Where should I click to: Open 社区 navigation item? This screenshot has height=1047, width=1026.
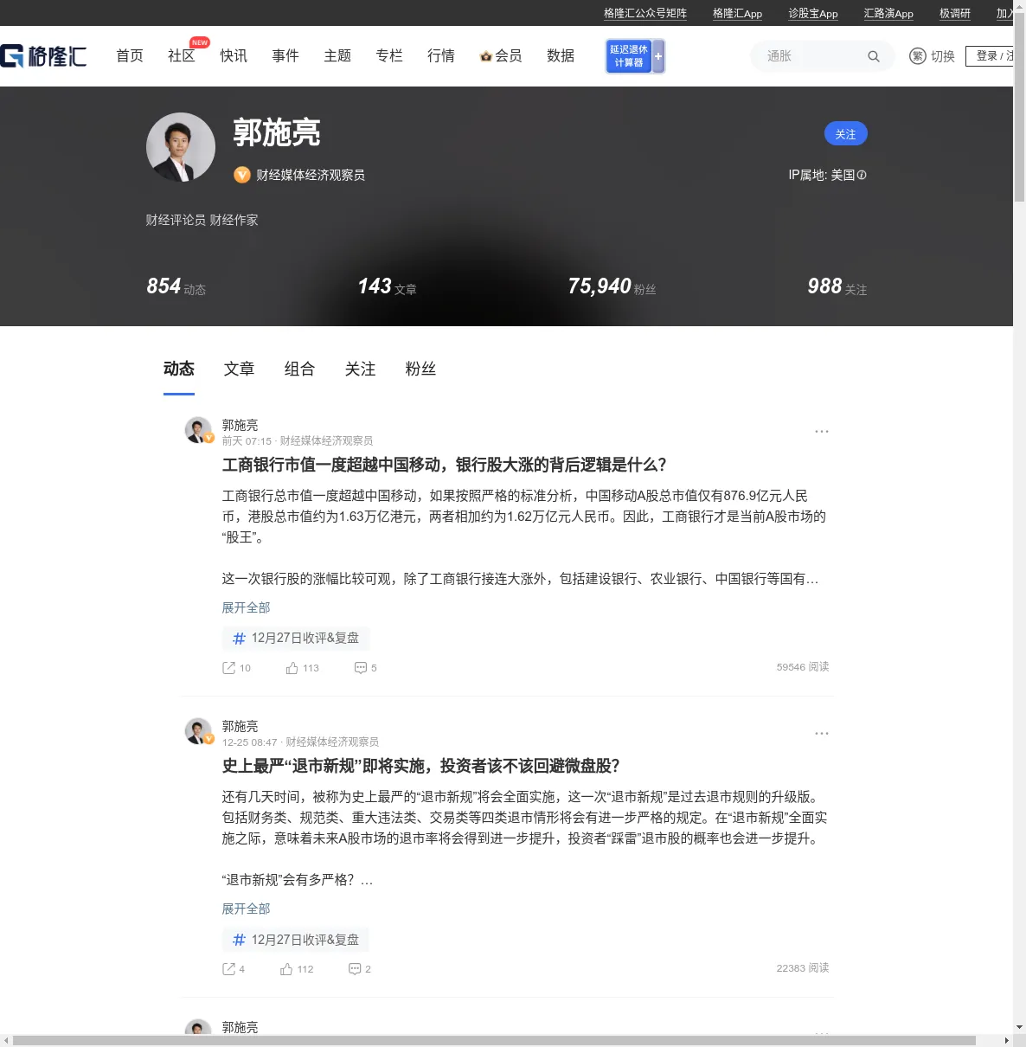182,56
